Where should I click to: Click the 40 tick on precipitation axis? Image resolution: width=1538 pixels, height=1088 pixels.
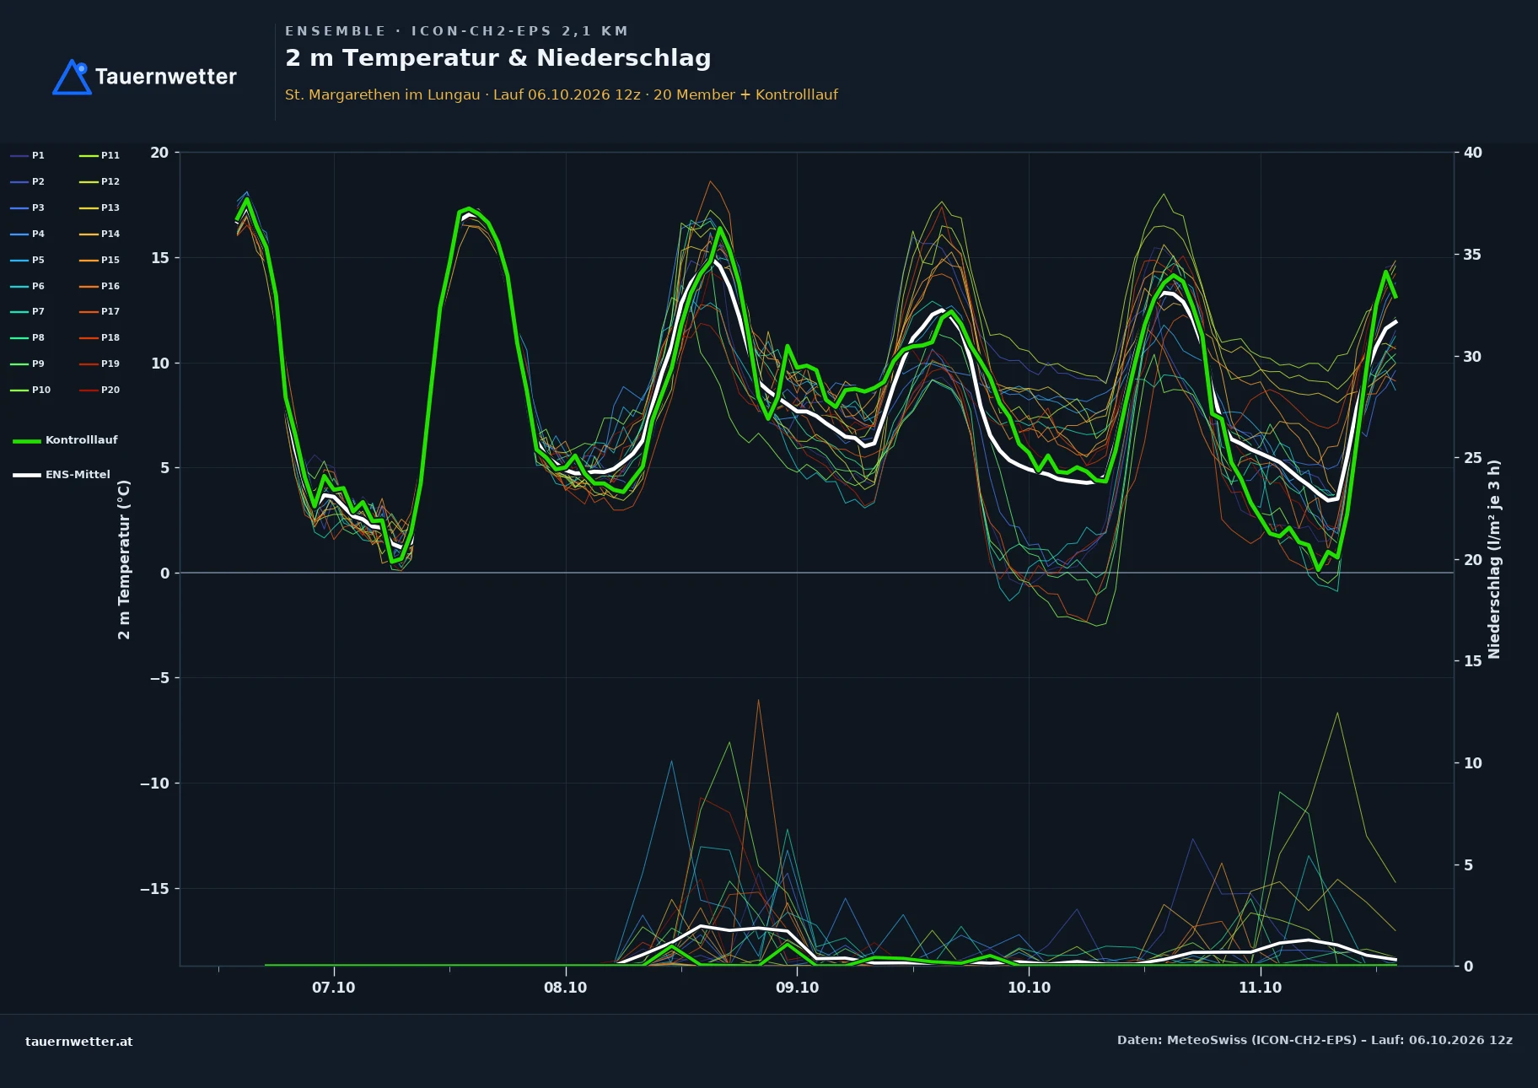[x=1472, y=153]
